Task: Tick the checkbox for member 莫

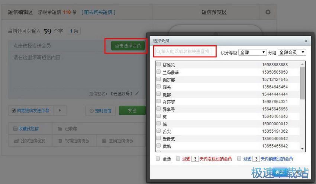Action: (x=159, y=116)
